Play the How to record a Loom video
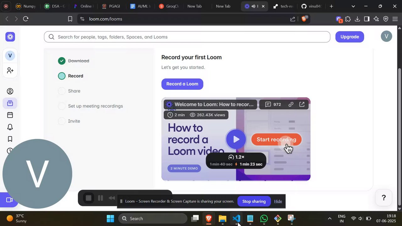Viewport: 402px width, 226px height. (236, 139)
